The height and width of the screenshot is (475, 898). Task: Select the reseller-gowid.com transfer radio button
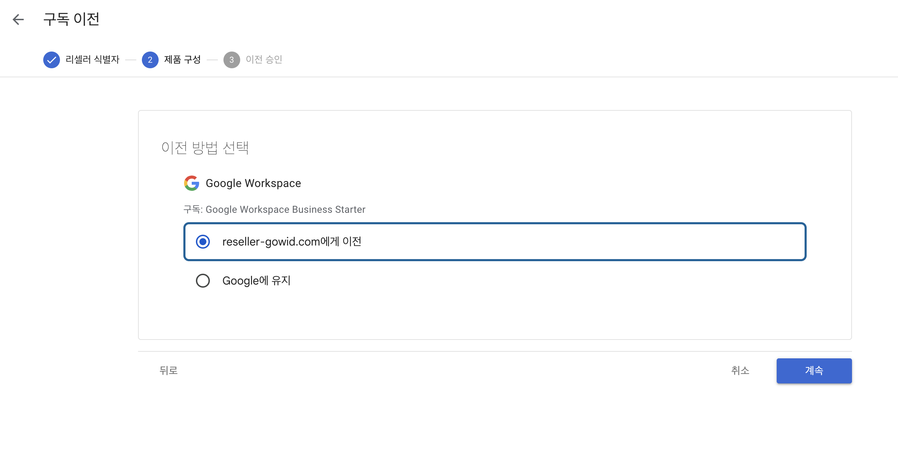click(x=203, y=242)
